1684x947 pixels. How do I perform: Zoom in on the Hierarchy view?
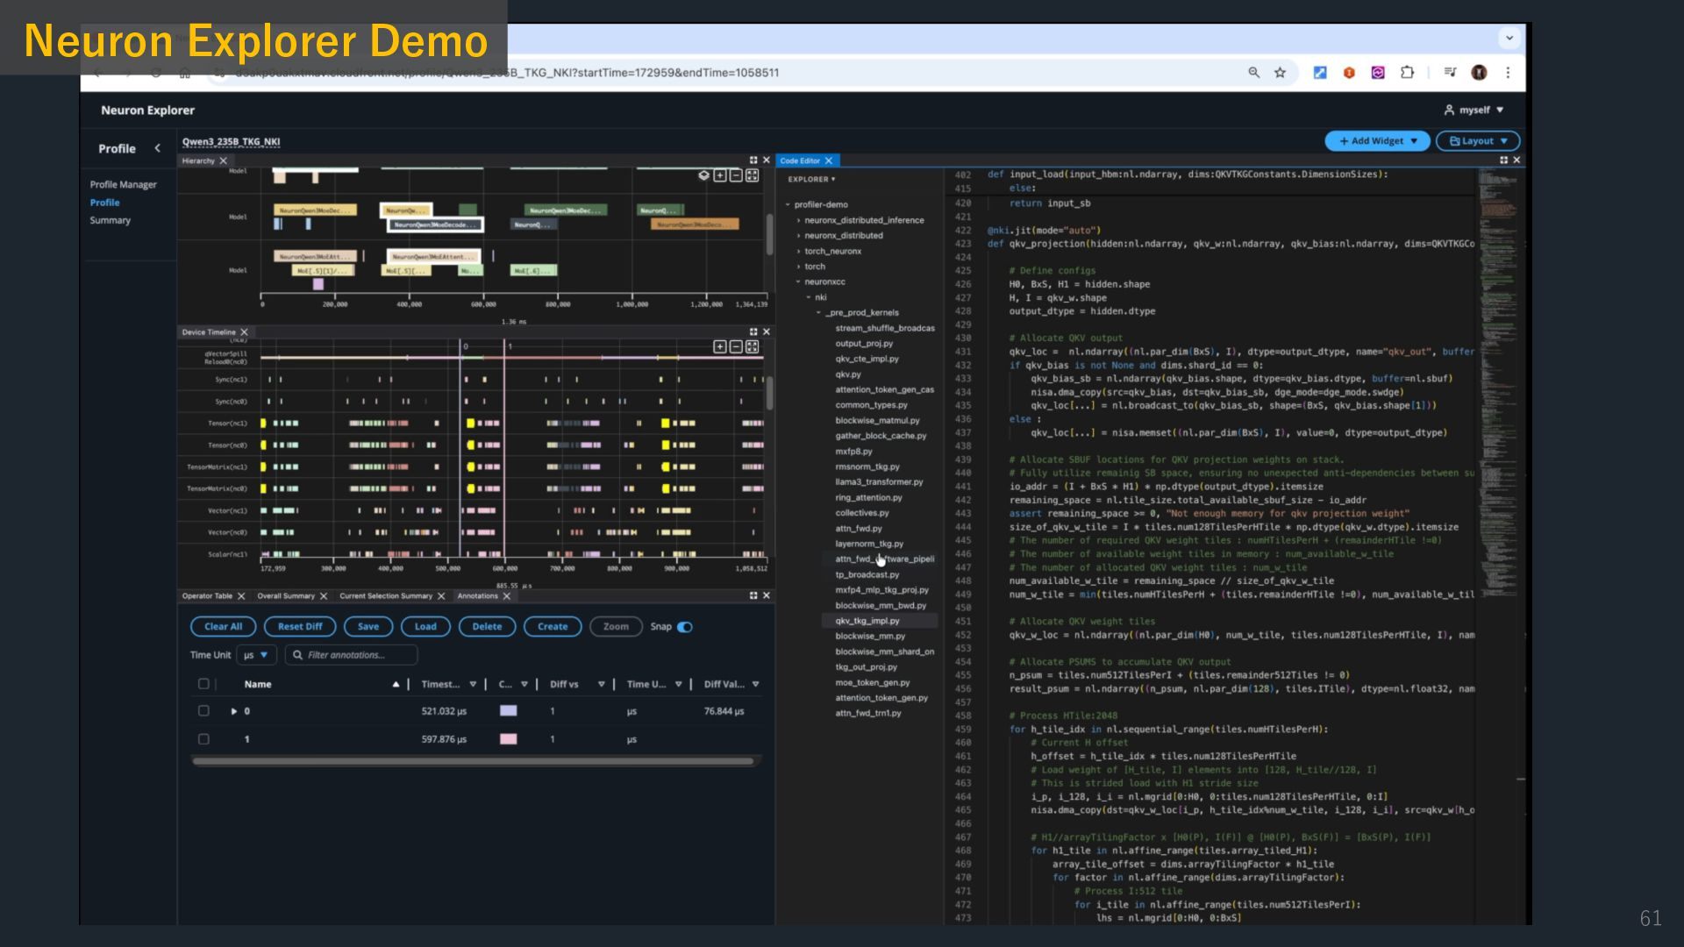[720, 175]
